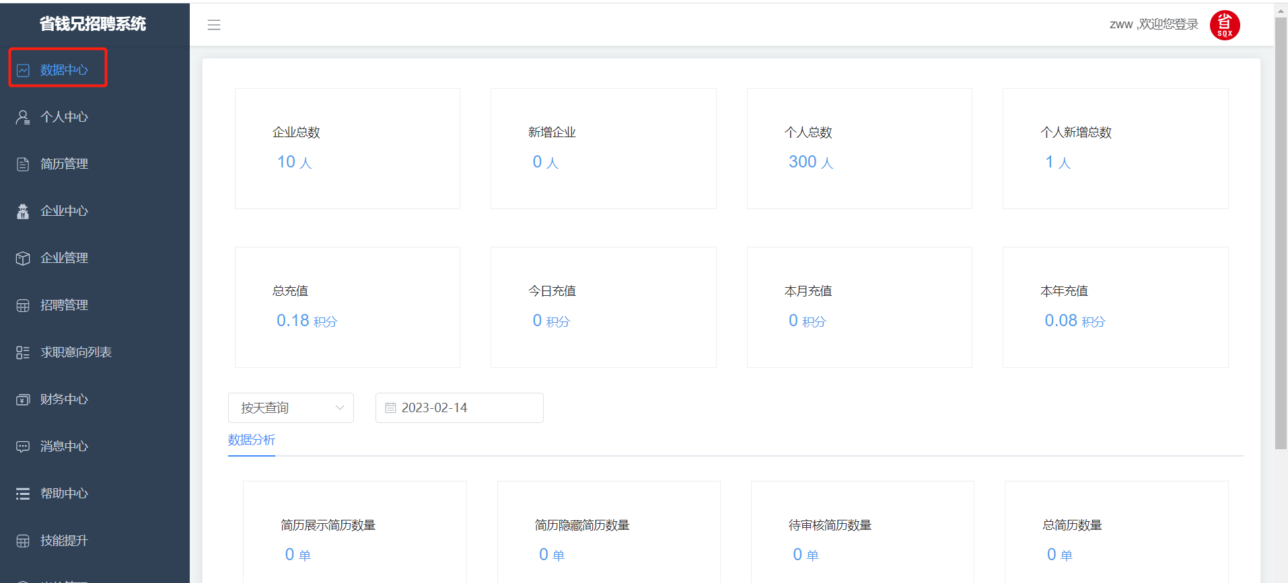The image size is (1288, 583).
Task: Click the 简历管理 document icon
Action: point(23,164)
